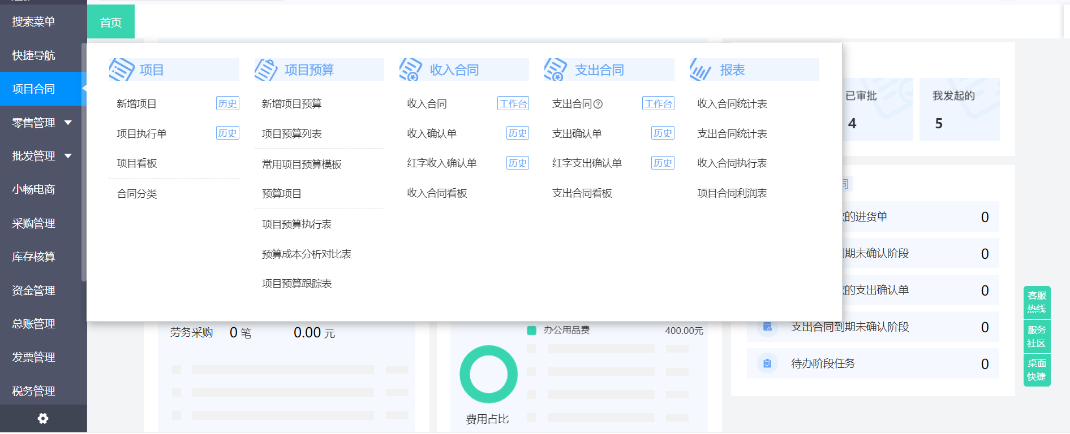Open 项目看板 link
The height and width of the screenshot is (434, 1070).
click(x=136, y=163)
